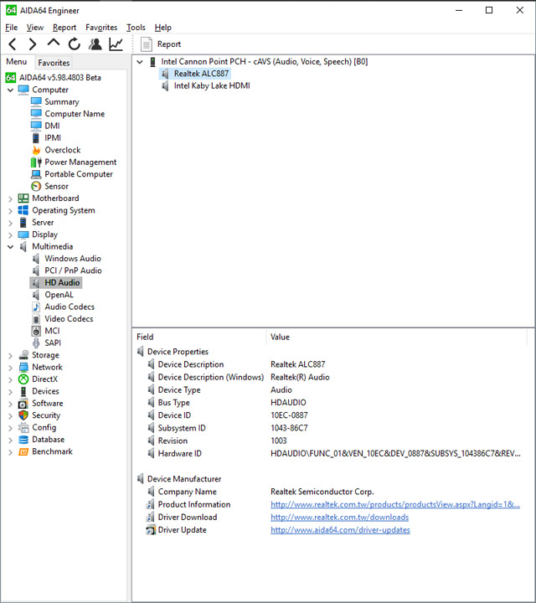Open the Help menu
The height and width of the screenshot is (603, 536).
point(163,28)
